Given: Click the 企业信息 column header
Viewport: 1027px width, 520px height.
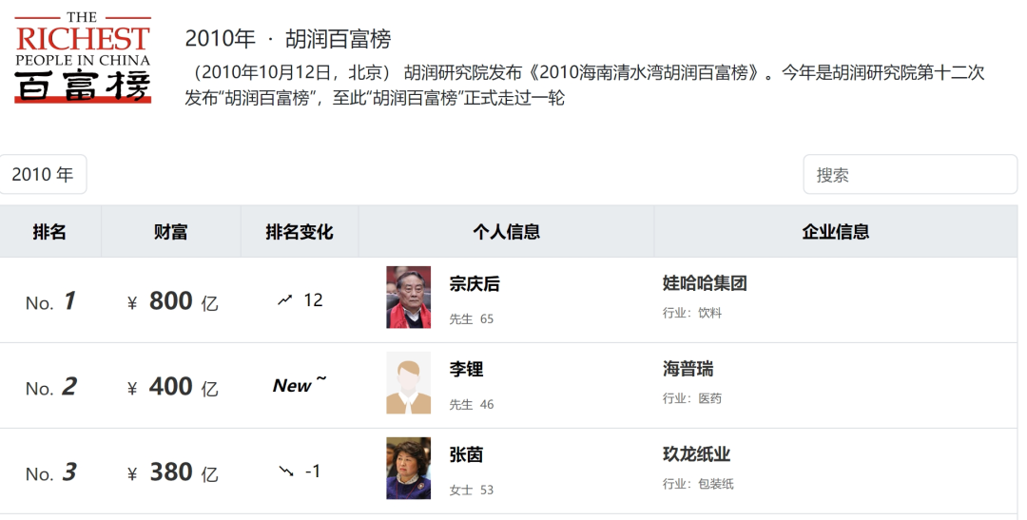Looking at the screenshot, I should [x=835, y=232].
